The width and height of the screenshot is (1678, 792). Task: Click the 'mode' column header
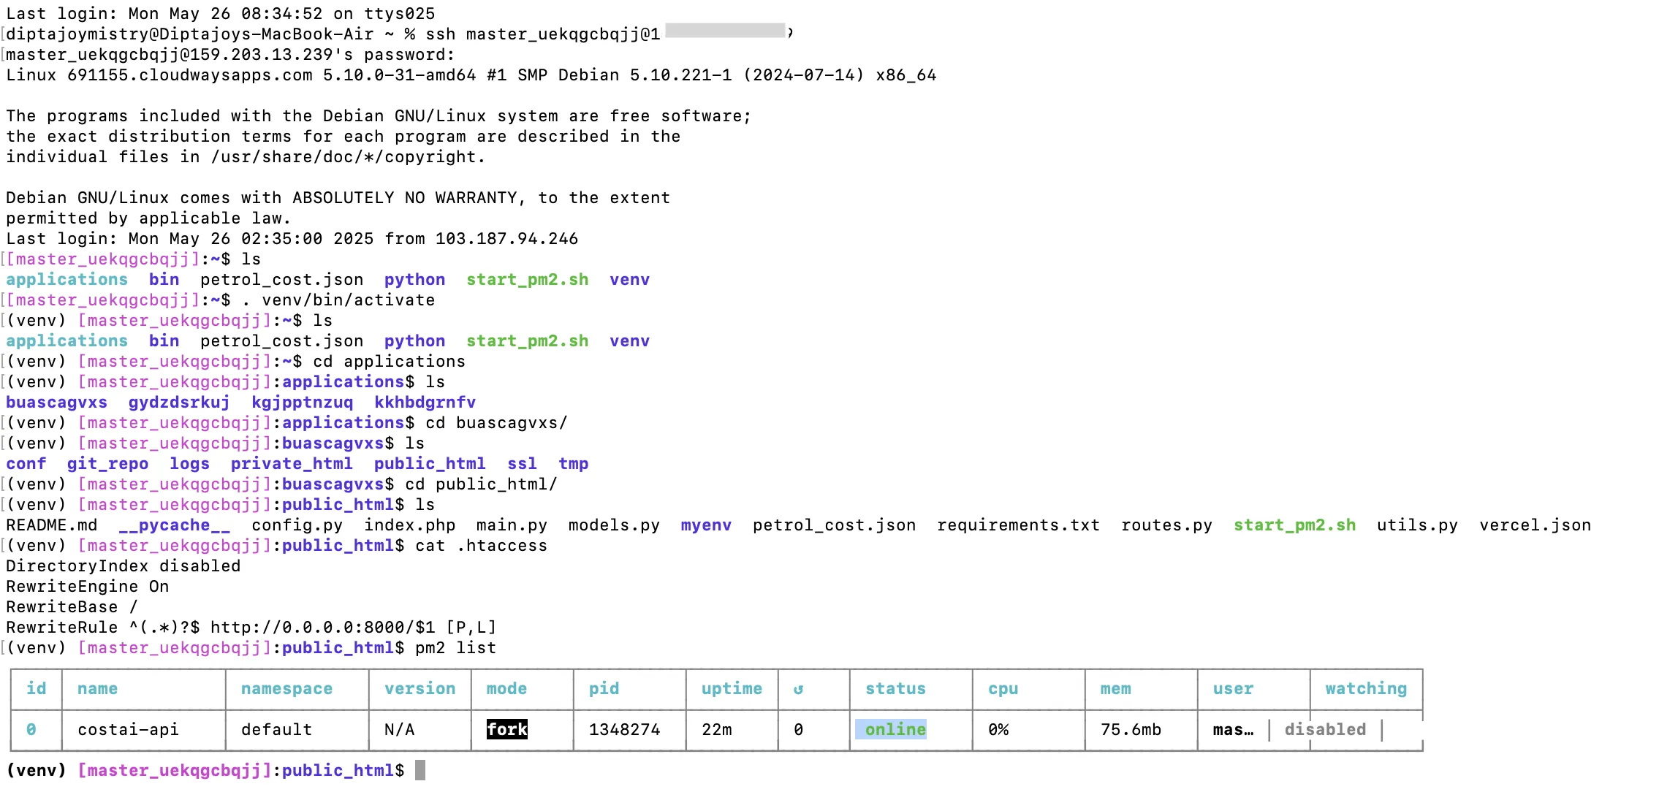click(507, 689)
